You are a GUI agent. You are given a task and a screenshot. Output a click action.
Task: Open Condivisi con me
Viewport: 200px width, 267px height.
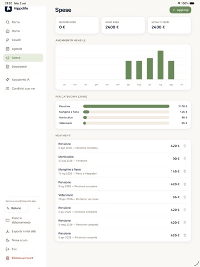click(x=23, y=88)
